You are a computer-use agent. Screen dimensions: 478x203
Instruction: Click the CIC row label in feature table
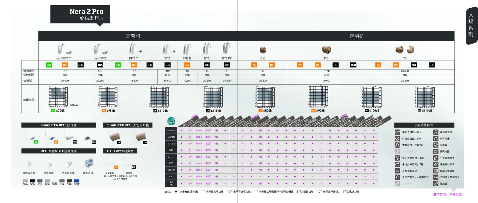coord(171,176)
